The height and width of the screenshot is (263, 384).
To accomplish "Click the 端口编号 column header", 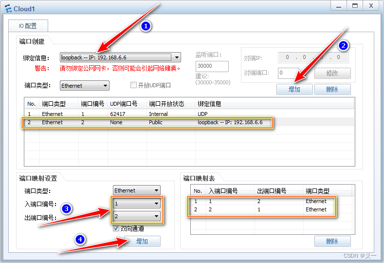I will point(93,104).
